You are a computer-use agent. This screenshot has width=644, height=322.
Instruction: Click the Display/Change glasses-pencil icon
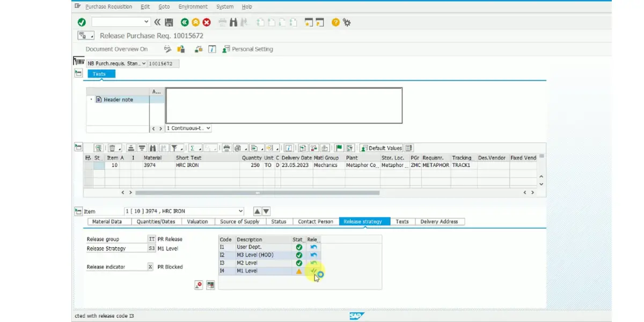pyautogui.click(x=167, y=49)
